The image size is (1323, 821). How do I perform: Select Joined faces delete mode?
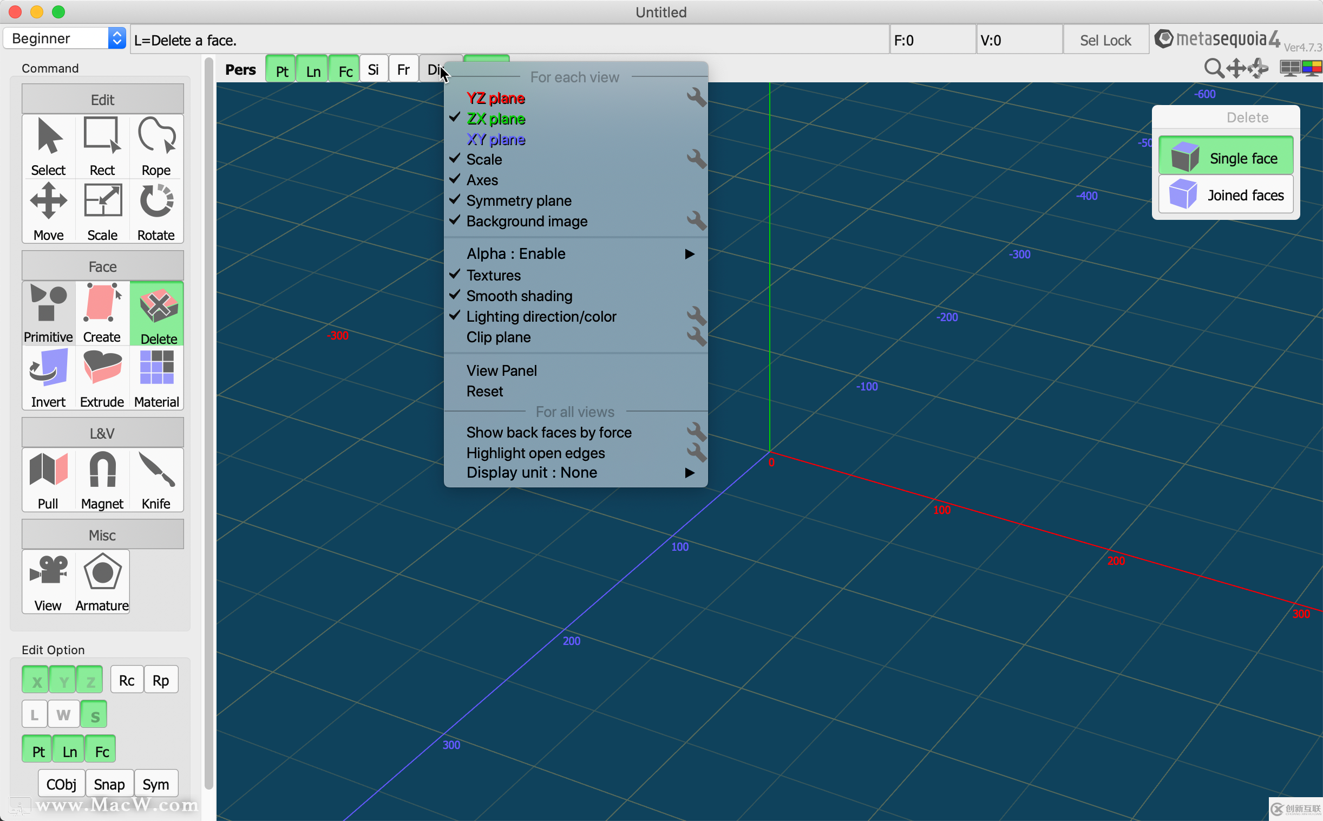tap(1226, 194)
